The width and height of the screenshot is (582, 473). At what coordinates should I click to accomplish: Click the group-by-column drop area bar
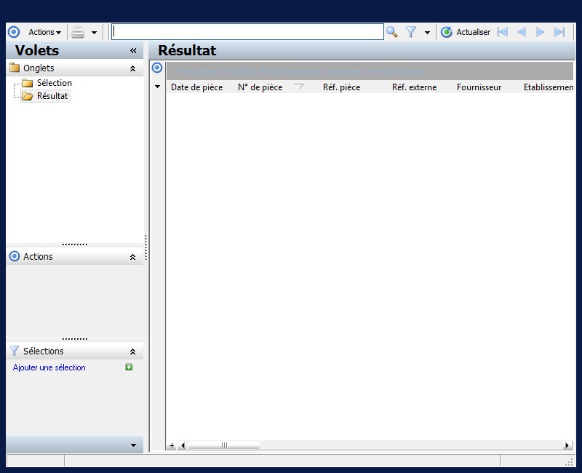coord(370,71)
